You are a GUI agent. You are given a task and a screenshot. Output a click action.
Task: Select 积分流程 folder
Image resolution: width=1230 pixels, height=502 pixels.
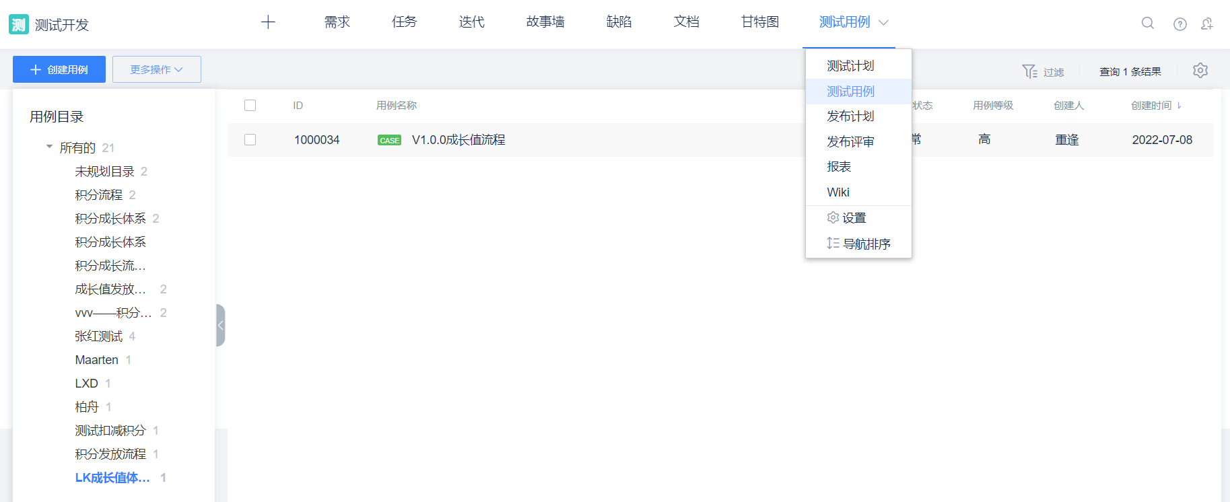click(x=99, y=195)
